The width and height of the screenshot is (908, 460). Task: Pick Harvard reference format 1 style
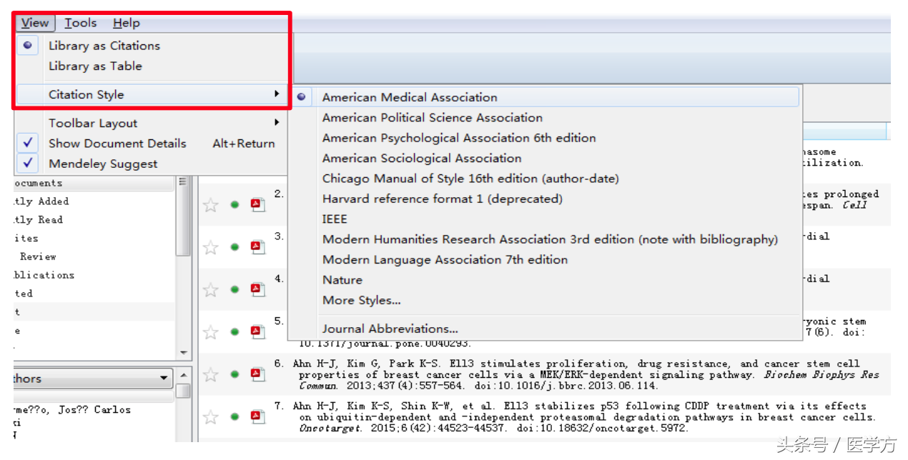point(443,199)
